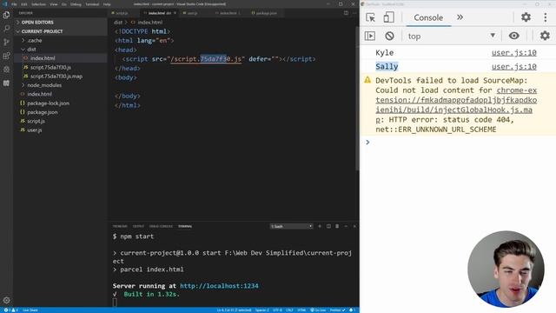Screen dimensions: 556x313
Task: Switch to Output panel tab
Action: click(138, 226)
